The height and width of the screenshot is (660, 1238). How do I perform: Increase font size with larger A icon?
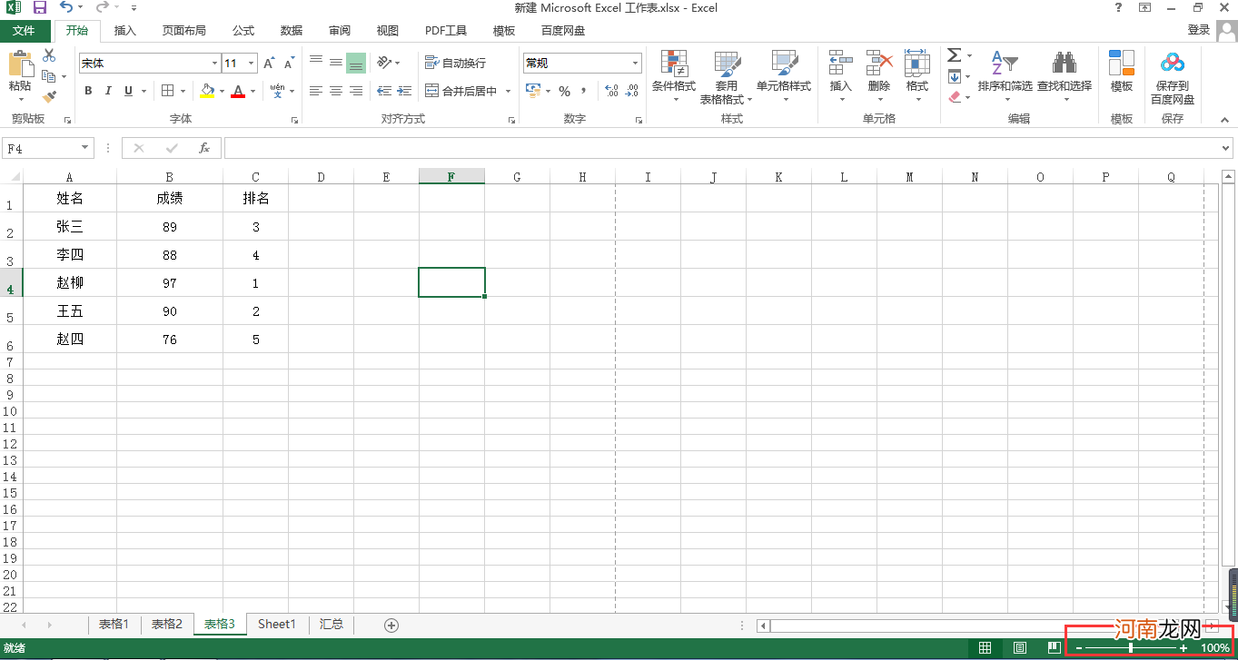(269, 64)
